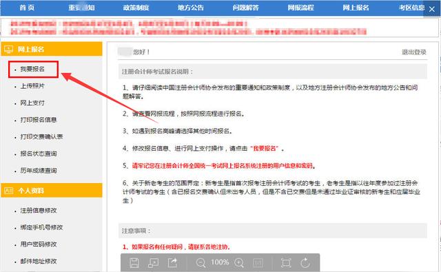Click the 1:1 actual size icon
Screen dimensions: 441x272
pos(258,263)
